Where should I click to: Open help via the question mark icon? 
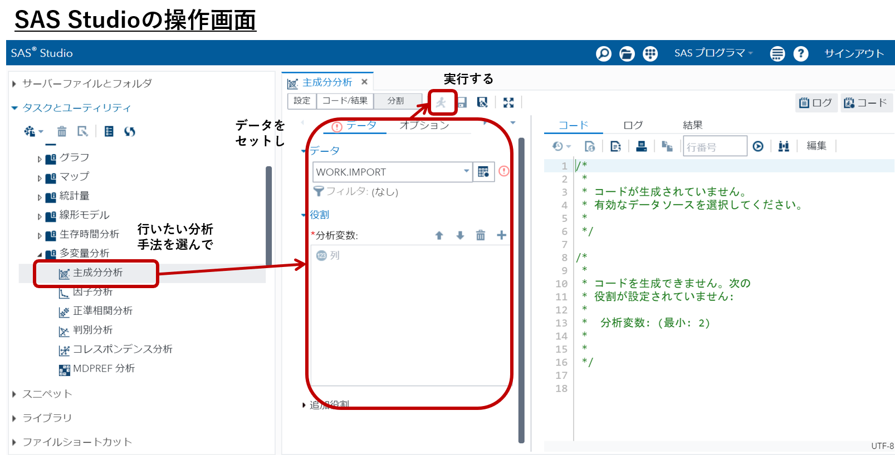pos(801,53)
